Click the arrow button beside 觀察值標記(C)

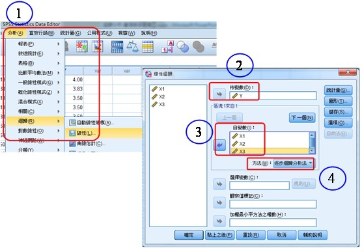[219, 202]
